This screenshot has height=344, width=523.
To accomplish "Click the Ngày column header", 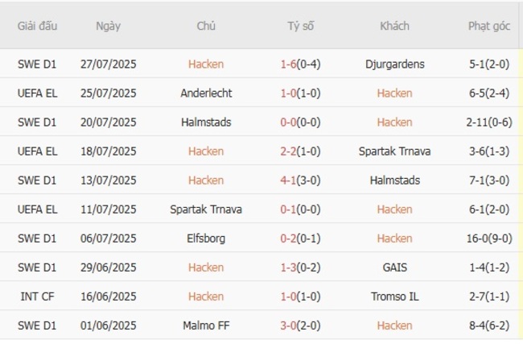I will point(108,26).
